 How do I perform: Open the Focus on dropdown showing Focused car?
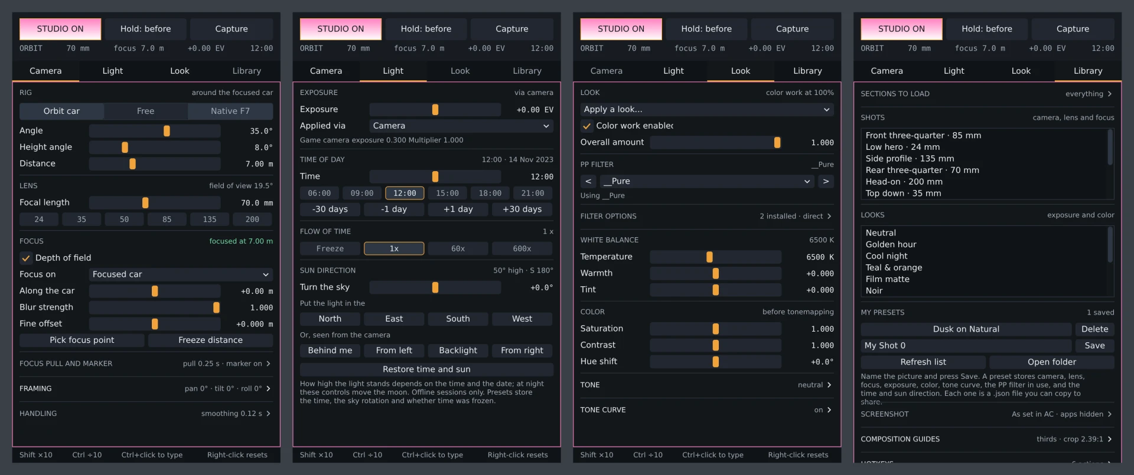click(181, 274)
